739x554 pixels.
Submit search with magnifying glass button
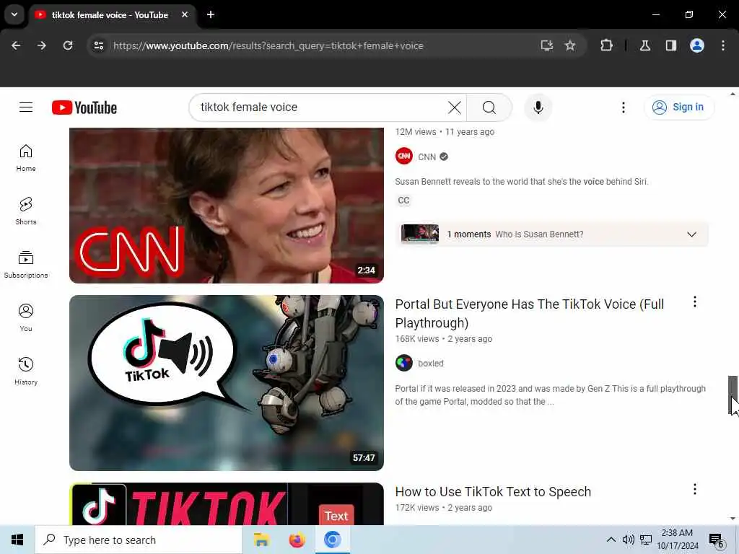point(489,107)
